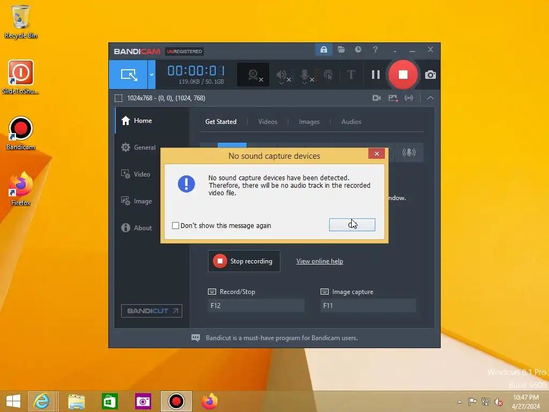
Task: Select the SlideToShutdown desktop shortcut
Action: pos(20,77)
